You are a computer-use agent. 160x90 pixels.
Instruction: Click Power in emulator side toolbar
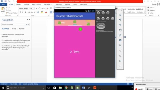tap(120, 14)
